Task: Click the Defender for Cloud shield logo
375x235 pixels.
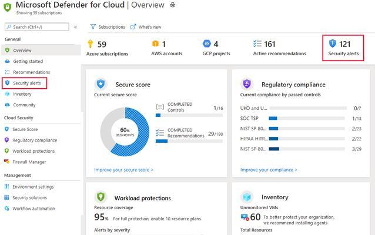Action: click(8, 7)
